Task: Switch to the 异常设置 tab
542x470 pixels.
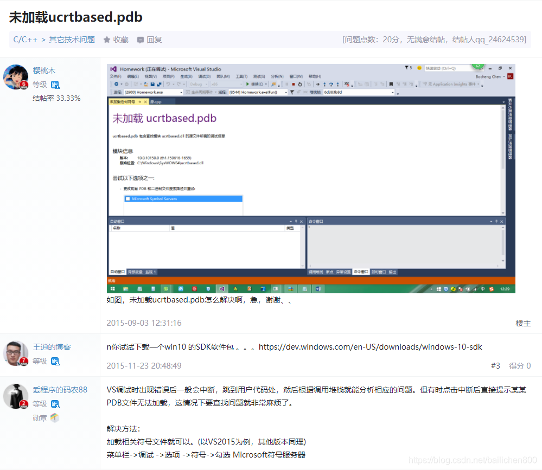Action: click(x=343, y=272)
